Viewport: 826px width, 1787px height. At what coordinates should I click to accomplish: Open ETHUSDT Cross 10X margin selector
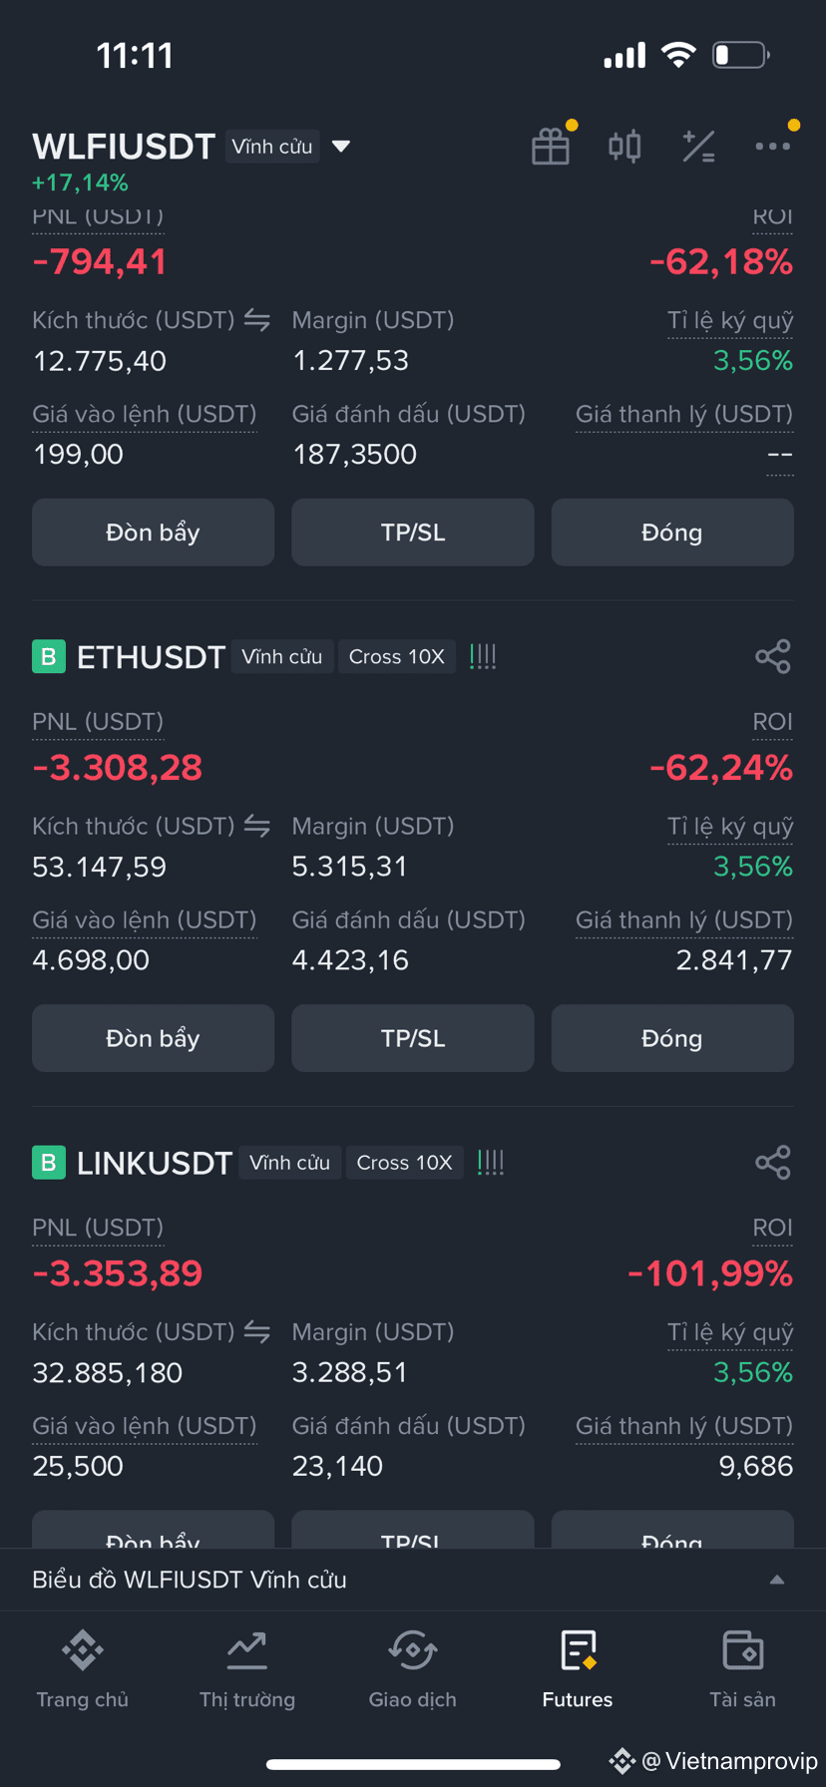(397, 656)
